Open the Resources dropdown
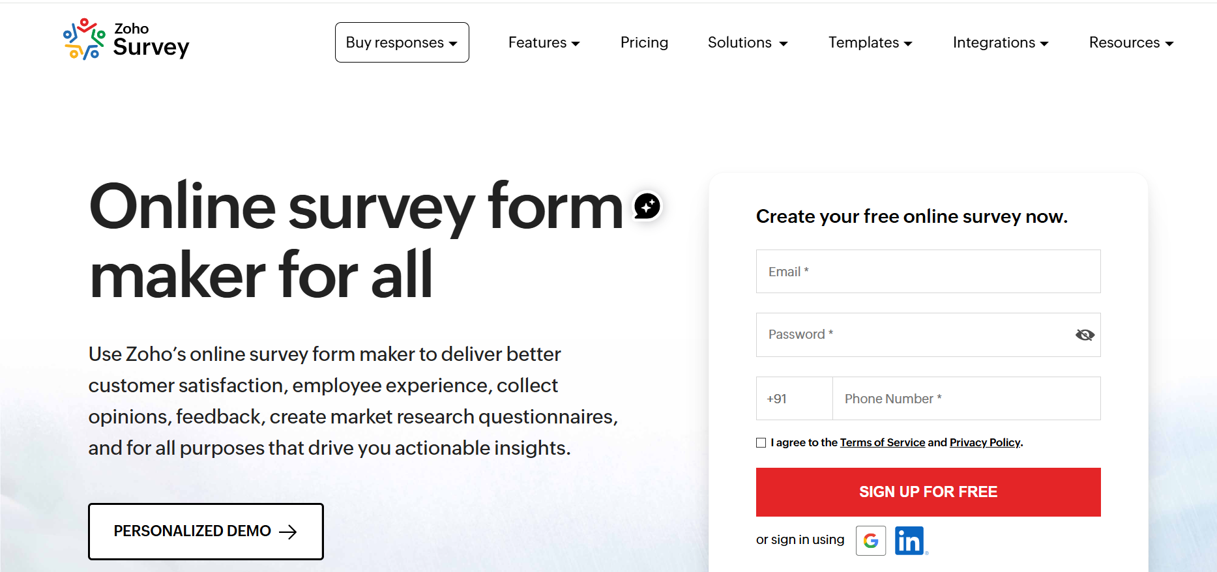Viewport: 1217px width, 572px height. [1131, 42]
